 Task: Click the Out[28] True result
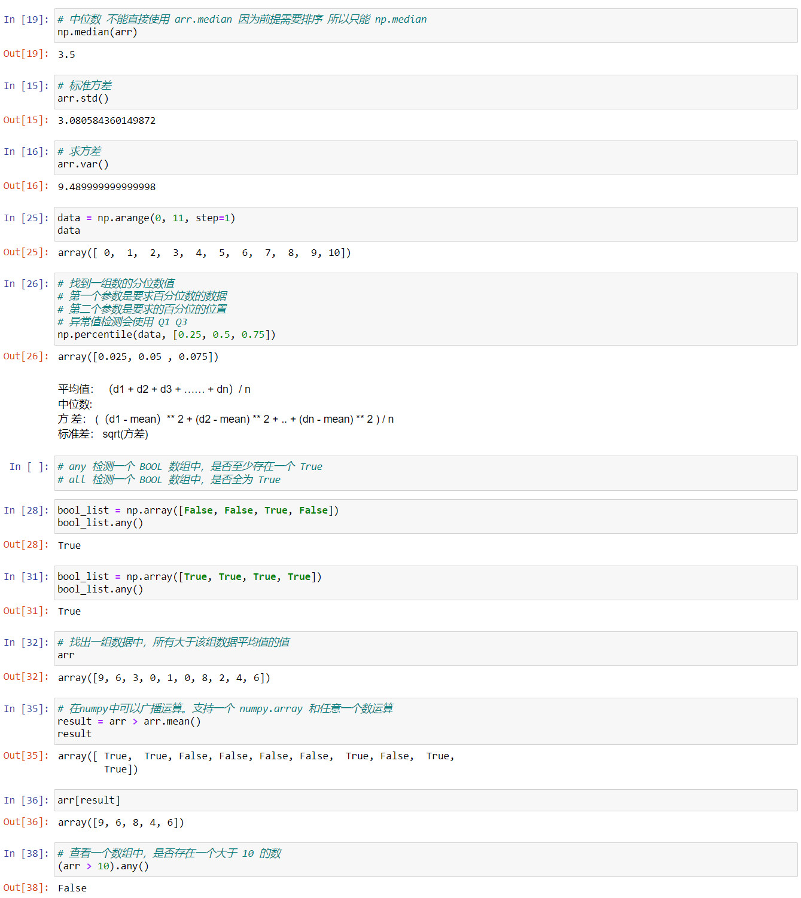pos(69,545)
